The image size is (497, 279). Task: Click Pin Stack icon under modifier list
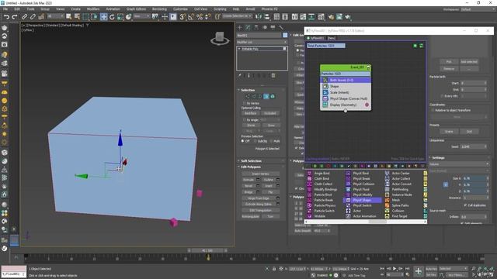pyautogui.click(x=240, y=75)
